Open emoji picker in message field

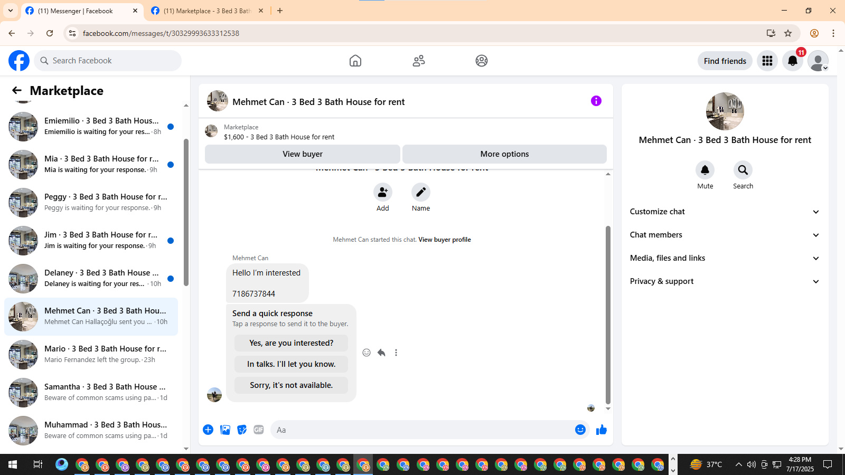(580, 430)
